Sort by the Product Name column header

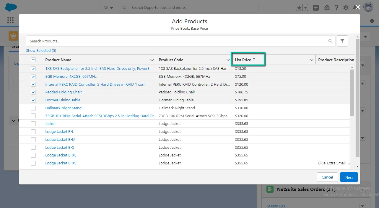(58, 60)
